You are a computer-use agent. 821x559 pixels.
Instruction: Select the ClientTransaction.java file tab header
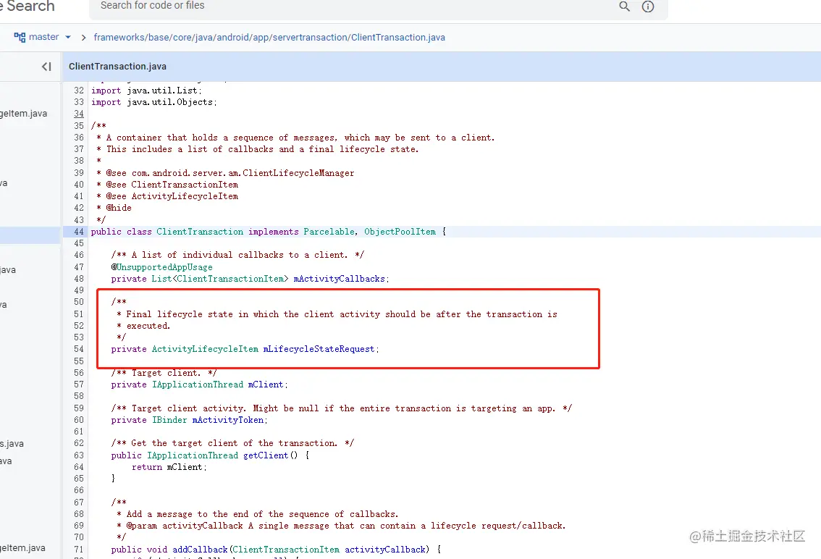click(117, 67)
